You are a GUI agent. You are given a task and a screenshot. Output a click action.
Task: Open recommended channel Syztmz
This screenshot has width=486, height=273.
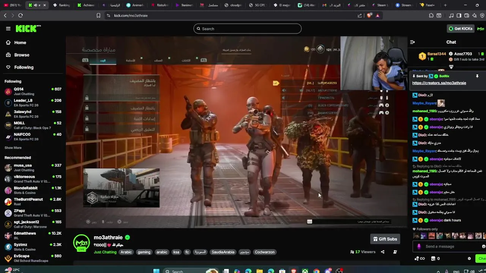(x=33, y=247)
